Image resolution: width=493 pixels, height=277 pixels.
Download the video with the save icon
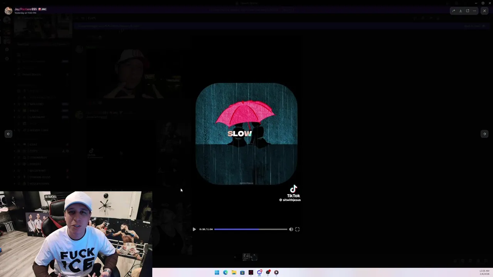click(461, 11)
